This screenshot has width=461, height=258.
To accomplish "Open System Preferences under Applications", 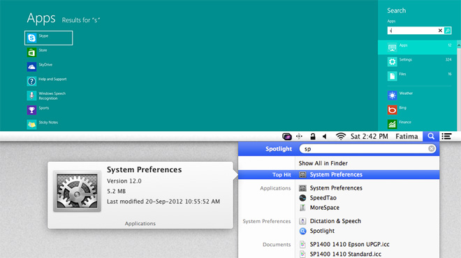I will [x=336, y=188].
